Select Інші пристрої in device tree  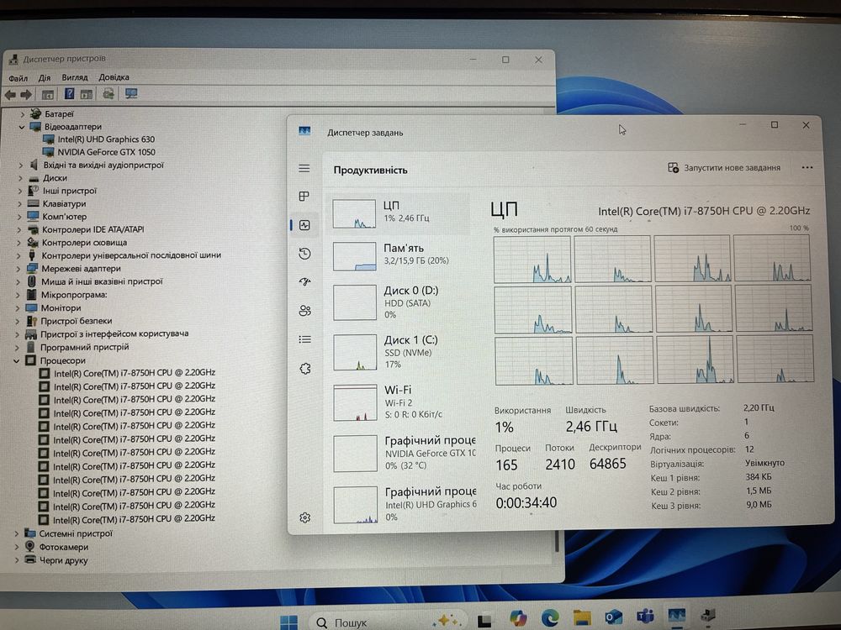[x=69, y=191]
